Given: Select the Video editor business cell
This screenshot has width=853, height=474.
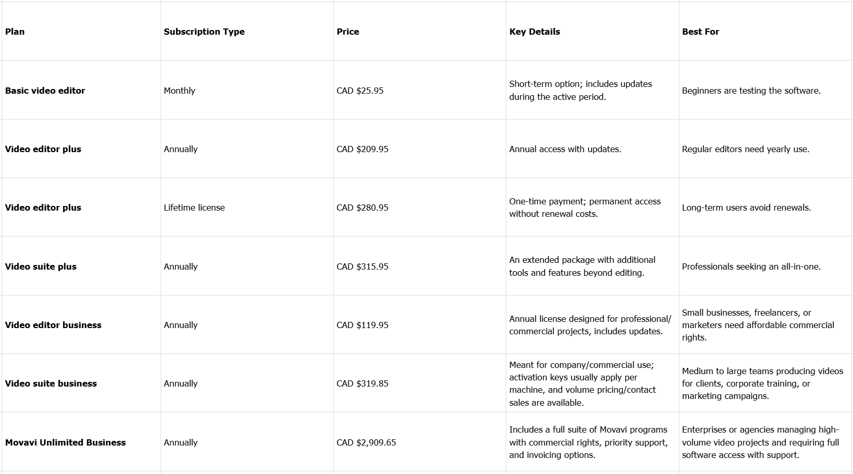Looking at the screenshot, I should tap(53, 325).
